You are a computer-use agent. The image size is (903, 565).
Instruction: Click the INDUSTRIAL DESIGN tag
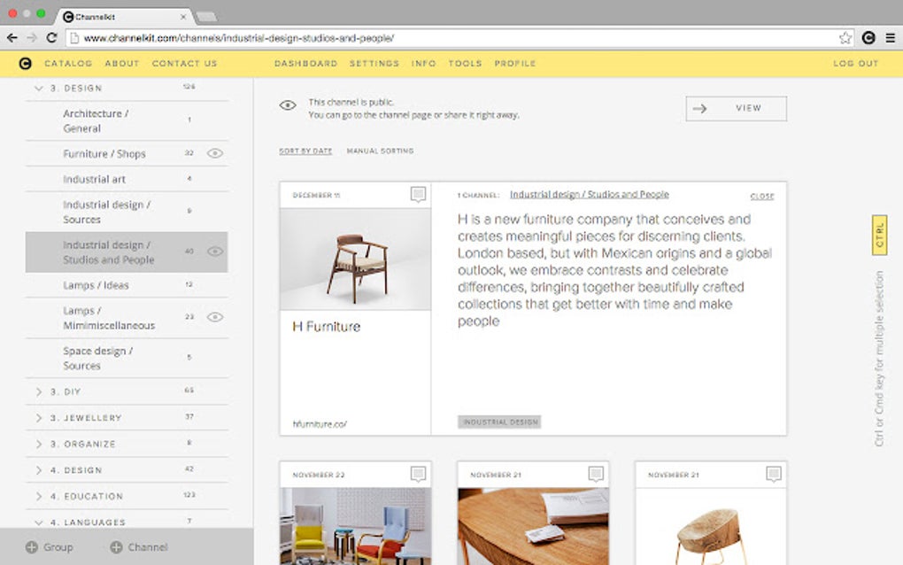point(499,422)
